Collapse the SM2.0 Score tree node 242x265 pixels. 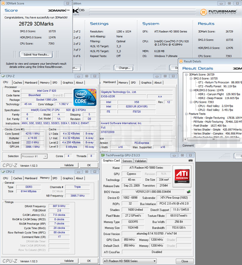191,78
